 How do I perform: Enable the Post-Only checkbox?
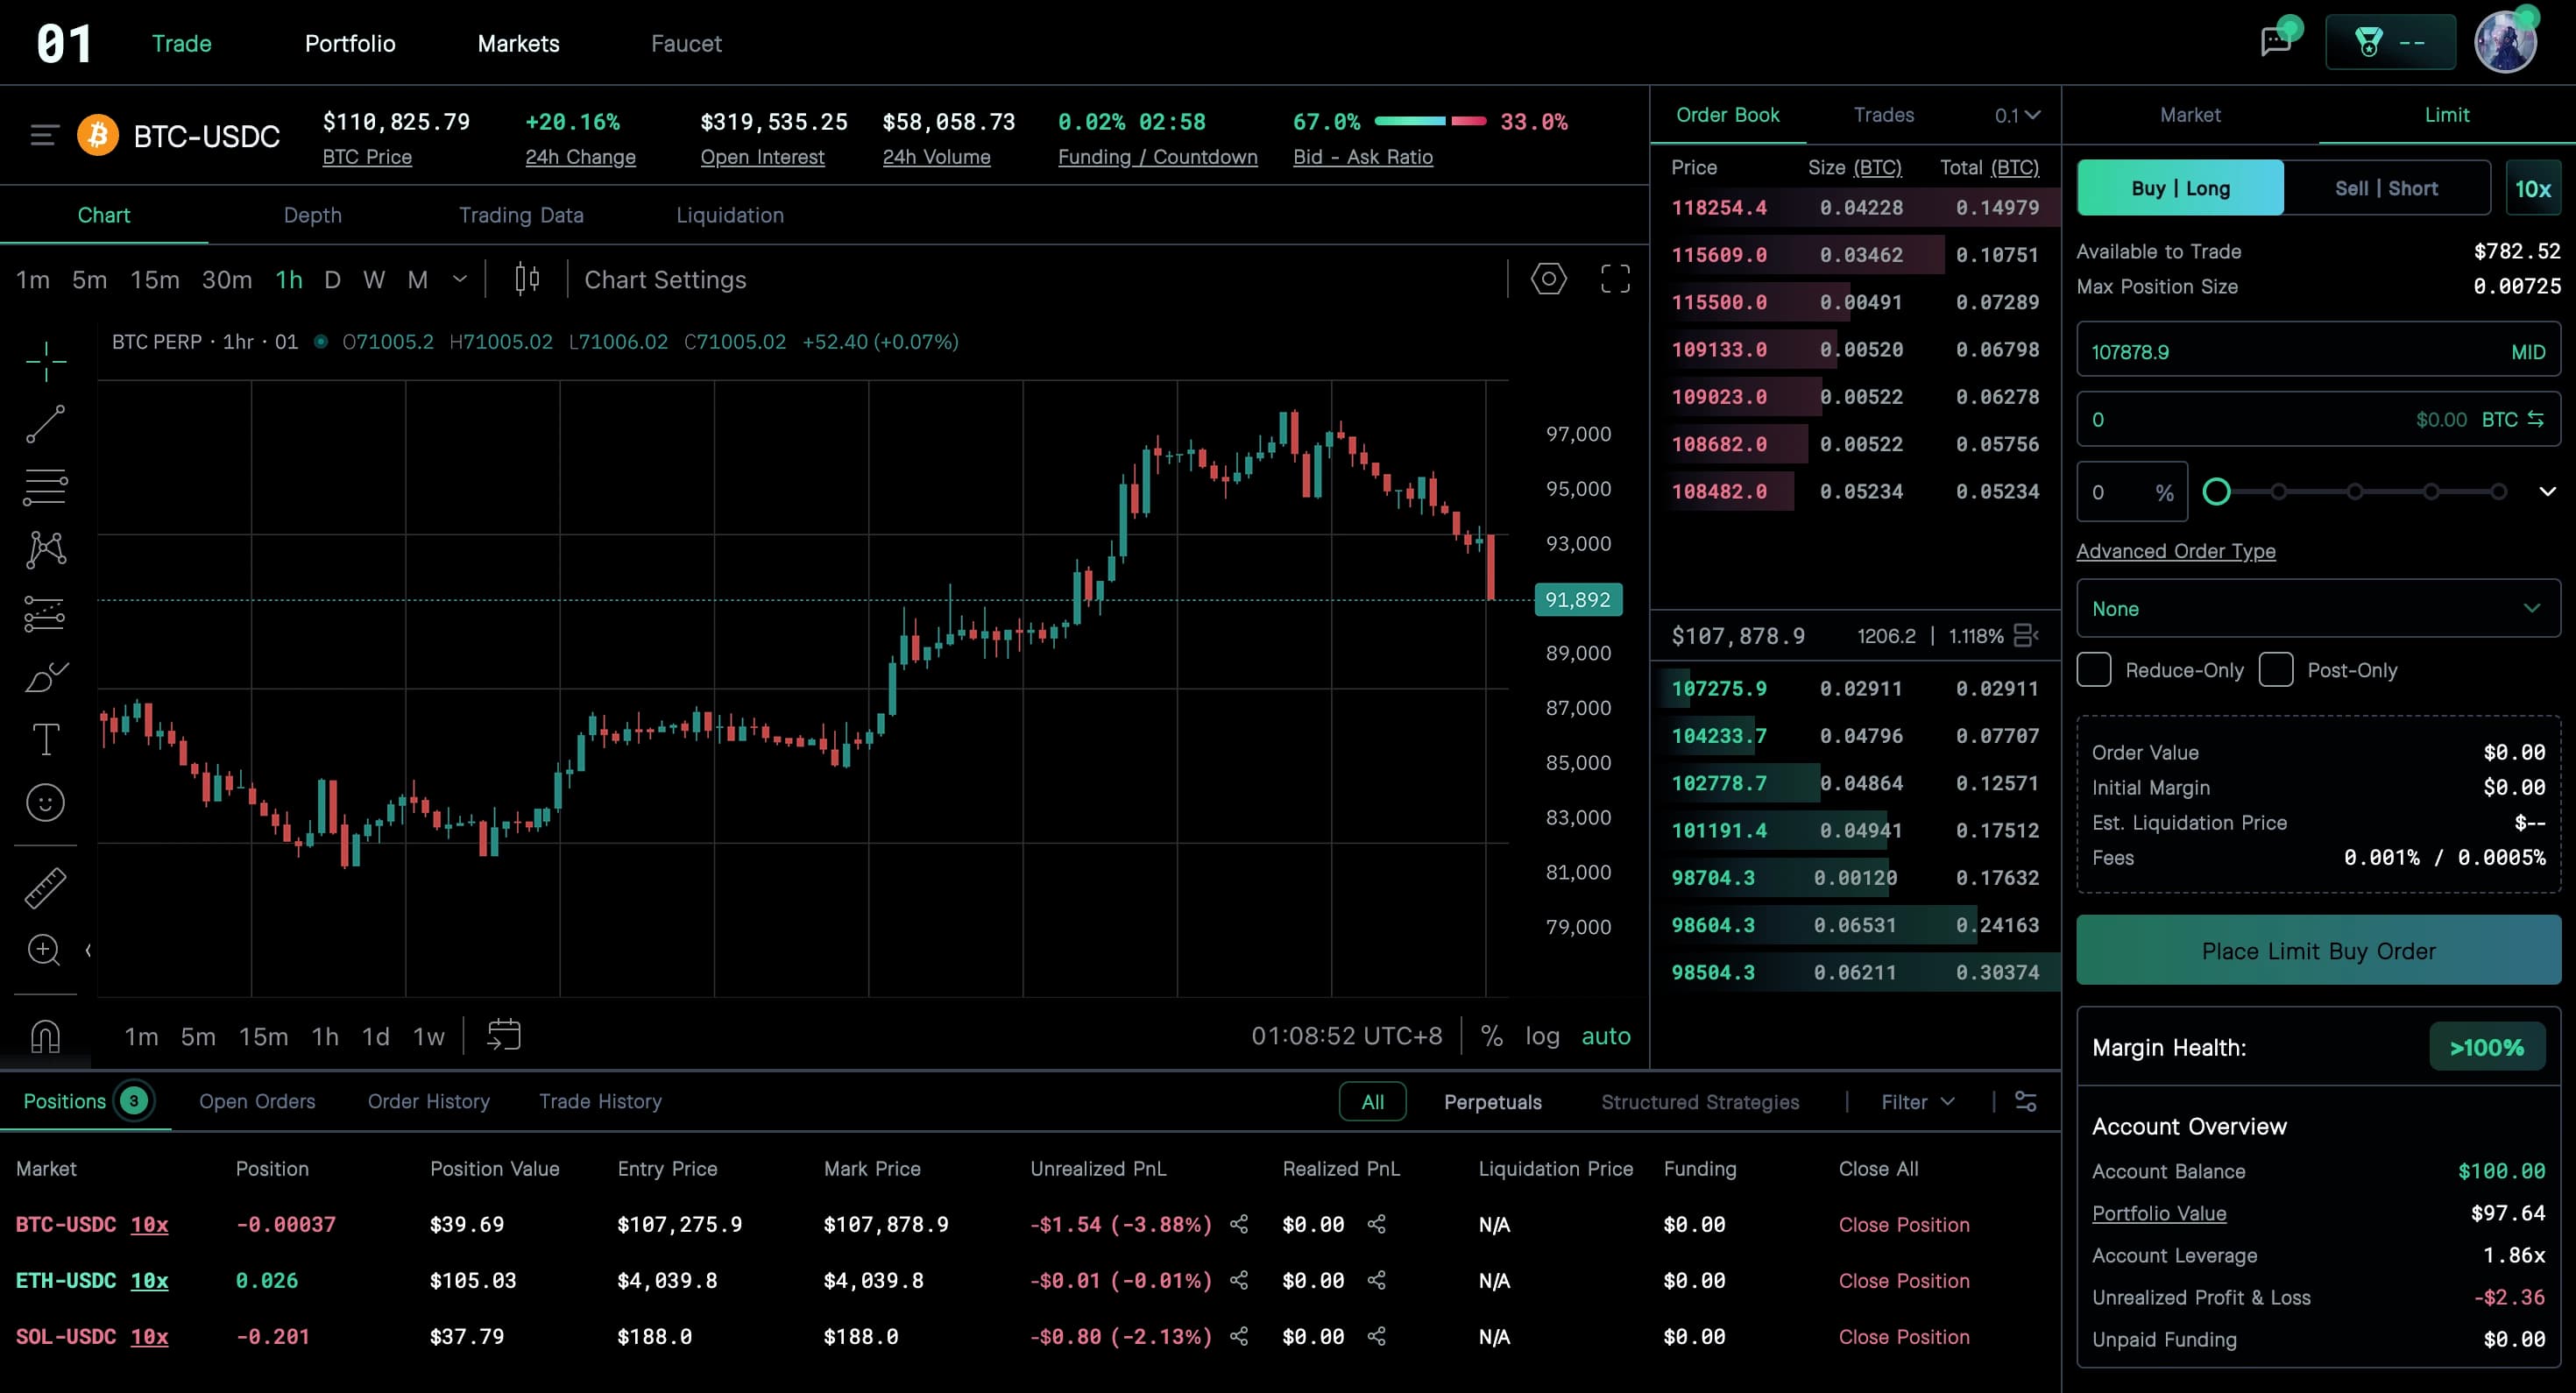click(x=2276, y=670)
